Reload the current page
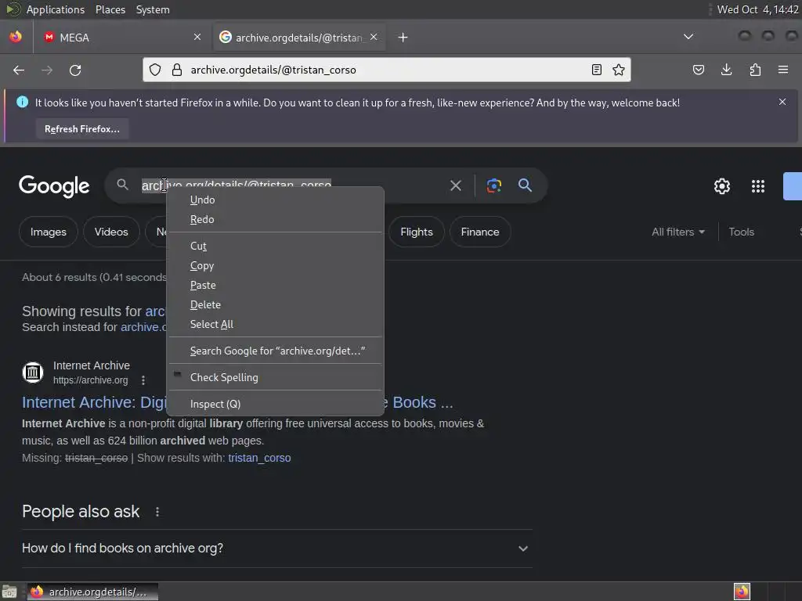The image size is (802, 601). 75,70
